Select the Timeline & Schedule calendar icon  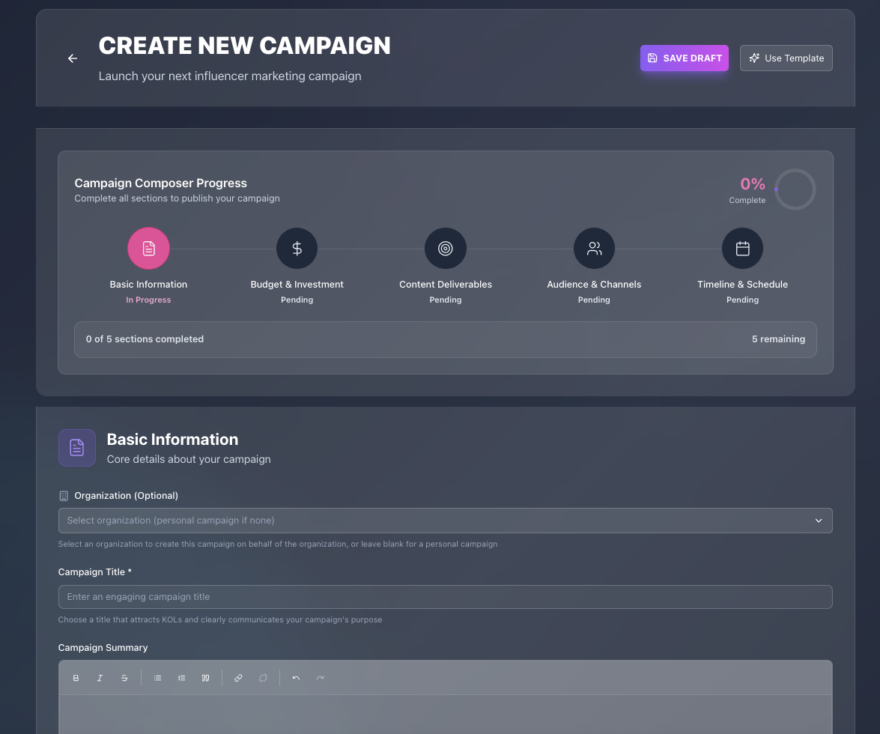tap(742, 248)
